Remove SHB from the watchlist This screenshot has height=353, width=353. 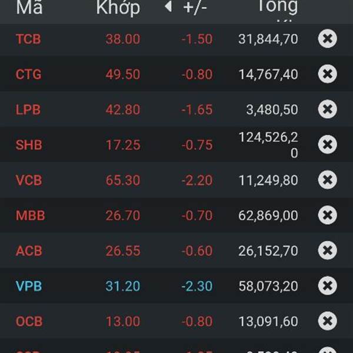pos(327,145)
